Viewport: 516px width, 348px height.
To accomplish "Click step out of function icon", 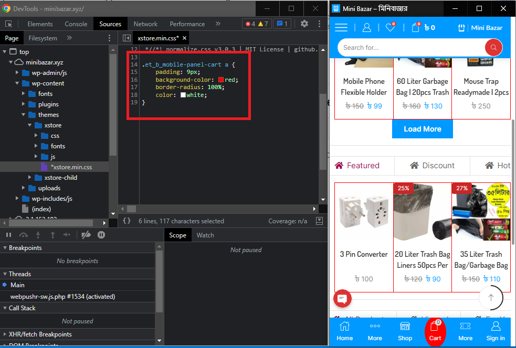I will [x=52, y=235].
